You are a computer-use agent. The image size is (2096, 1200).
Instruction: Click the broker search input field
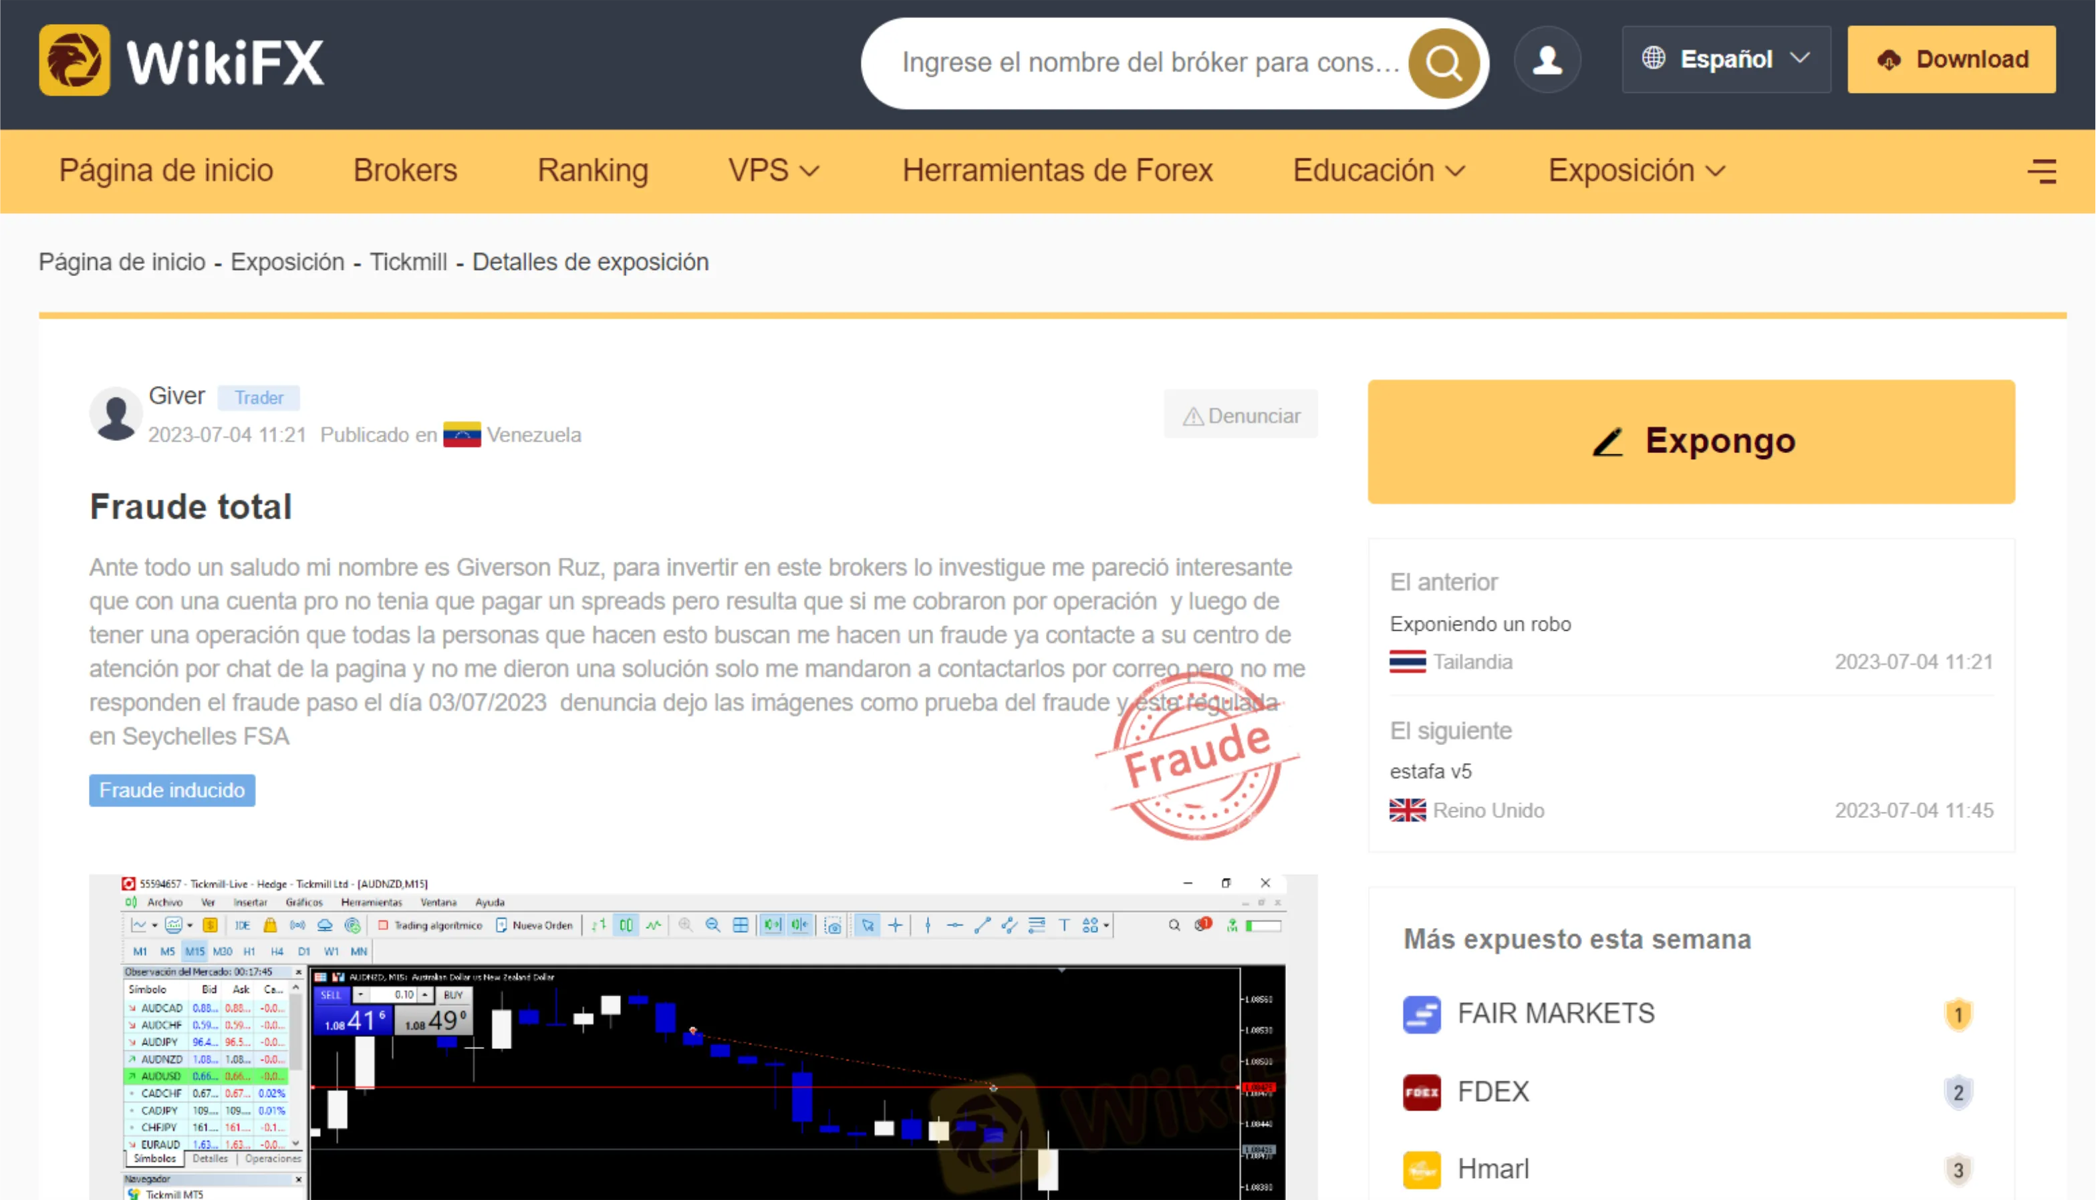(1151, 63)
